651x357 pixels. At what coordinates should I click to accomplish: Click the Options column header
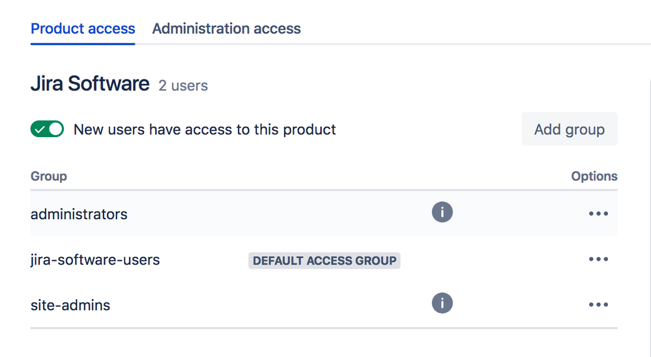(x=594, y=176)
